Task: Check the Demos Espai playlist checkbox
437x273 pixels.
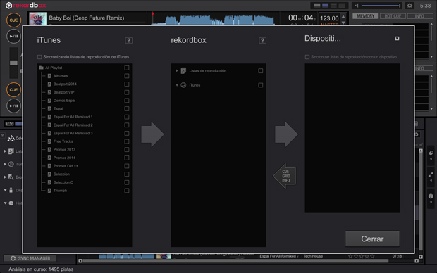Action: pos(127,101)
